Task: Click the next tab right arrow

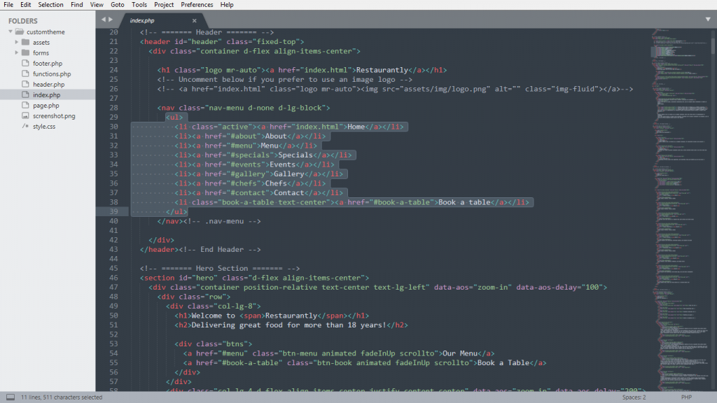Action: pyautogui.click(x=111, y=20)
